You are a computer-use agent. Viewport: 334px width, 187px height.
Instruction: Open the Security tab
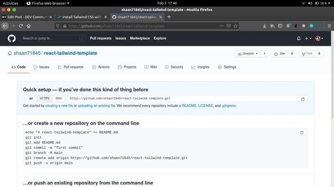(x=174, y=67)
